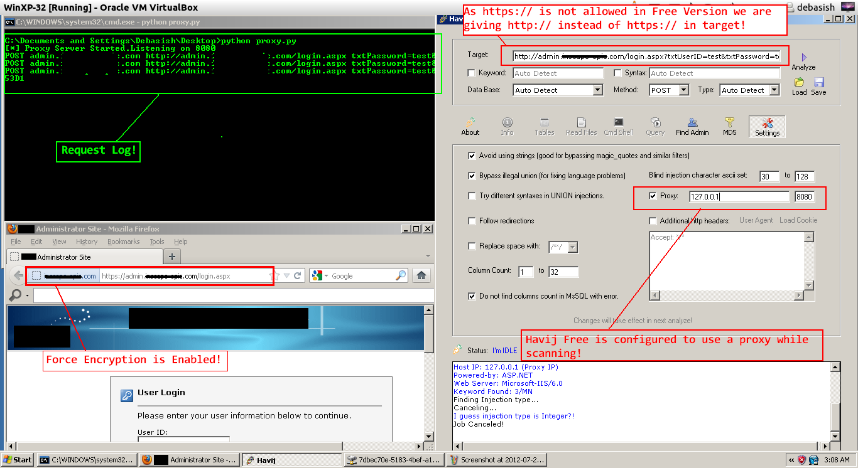Open the 7dbec70e-5183 taskbar item
This screenshot has width=858, height=468.
coord(394,460)
